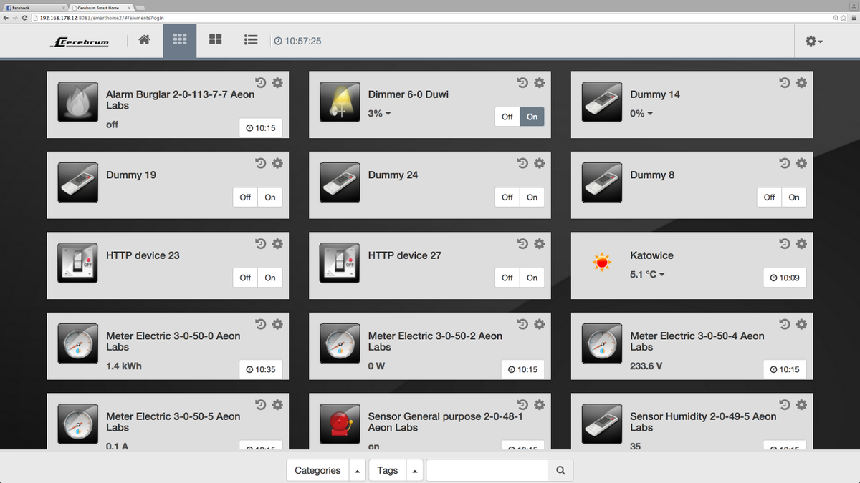Screen dimensions: 860x483
Task: Open settings gear for Dummy 8
Action: point(801,163)
